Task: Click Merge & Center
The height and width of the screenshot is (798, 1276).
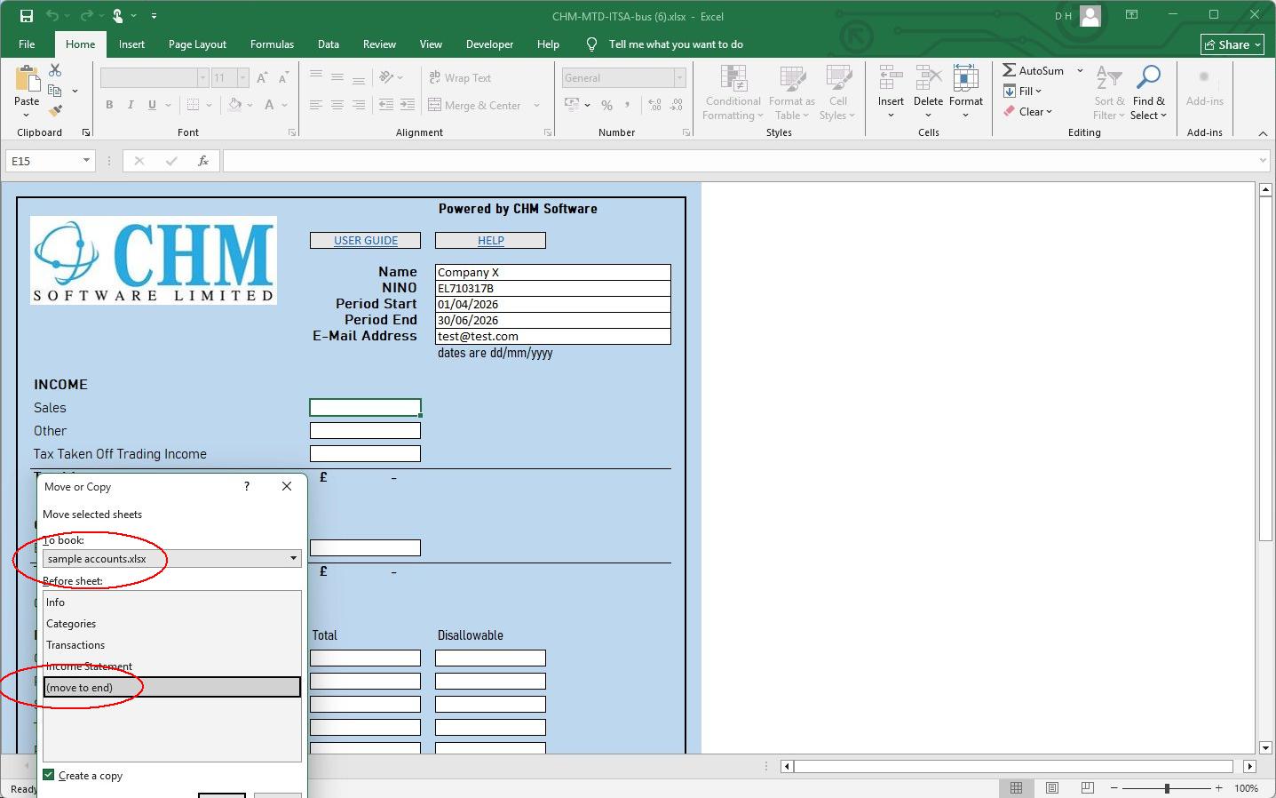Action: [475, 105]
